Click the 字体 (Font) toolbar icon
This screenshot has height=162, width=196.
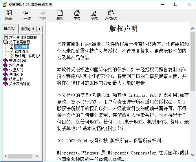point(94,13)
